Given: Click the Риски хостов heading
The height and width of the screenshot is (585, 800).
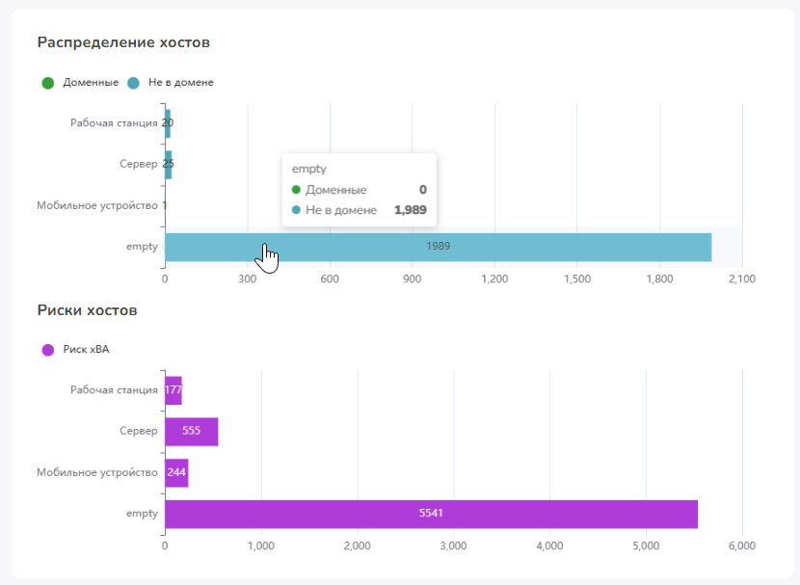Looking at the screenshot, I should click(x=88, y=310).
